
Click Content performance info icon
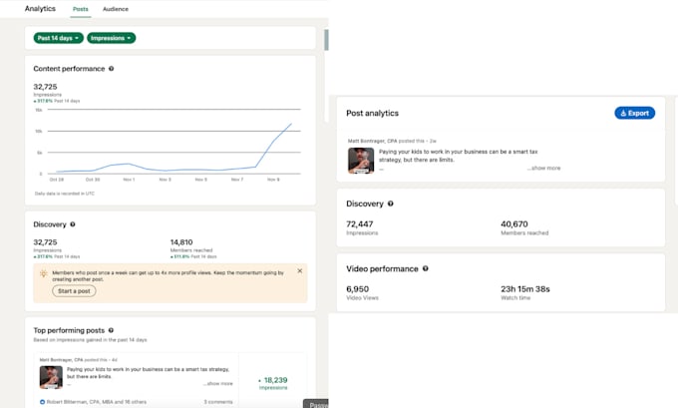tap(111, 69)
